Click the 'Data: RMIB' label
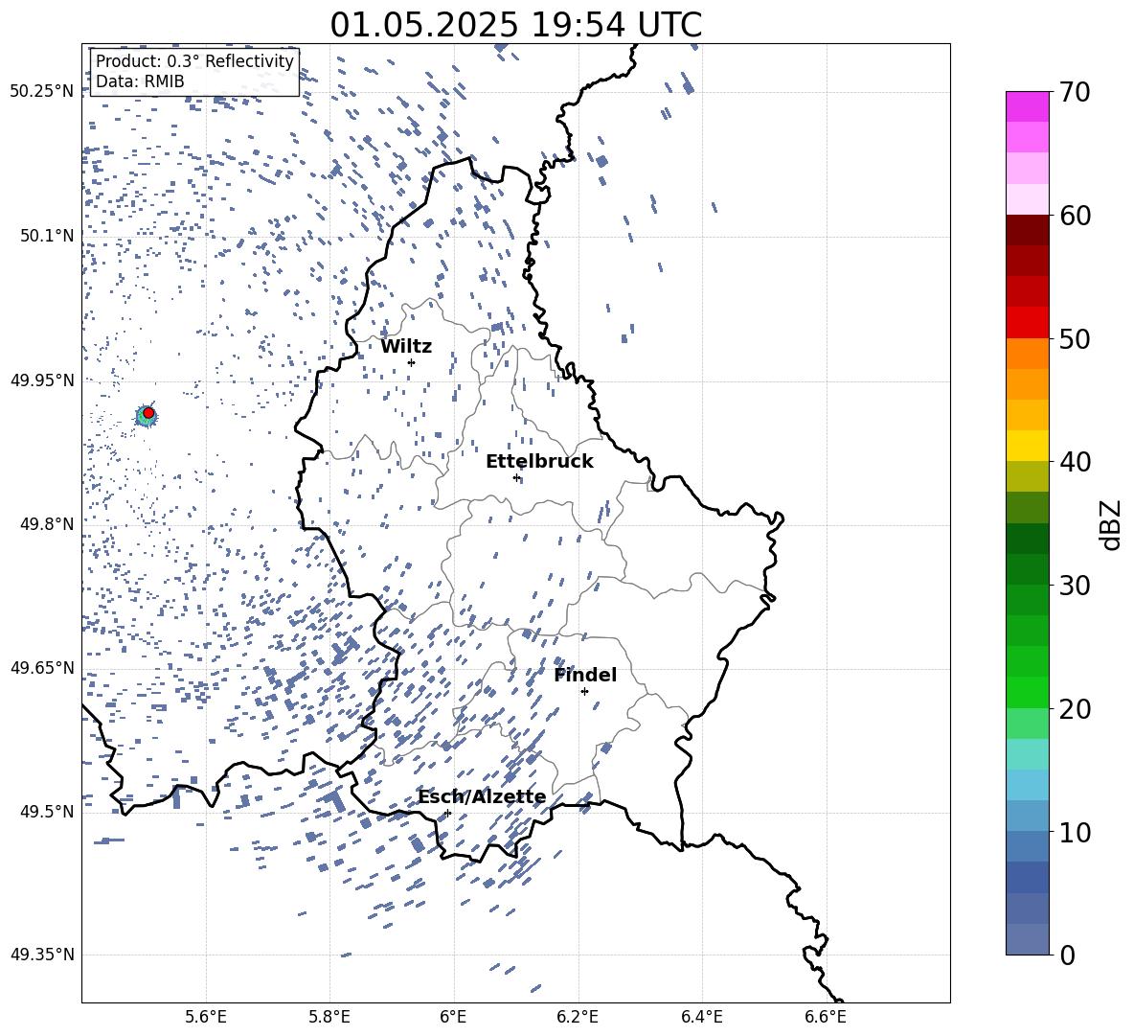Image resolution: width=1134 pixels, height=1036 pixels. 140,81
